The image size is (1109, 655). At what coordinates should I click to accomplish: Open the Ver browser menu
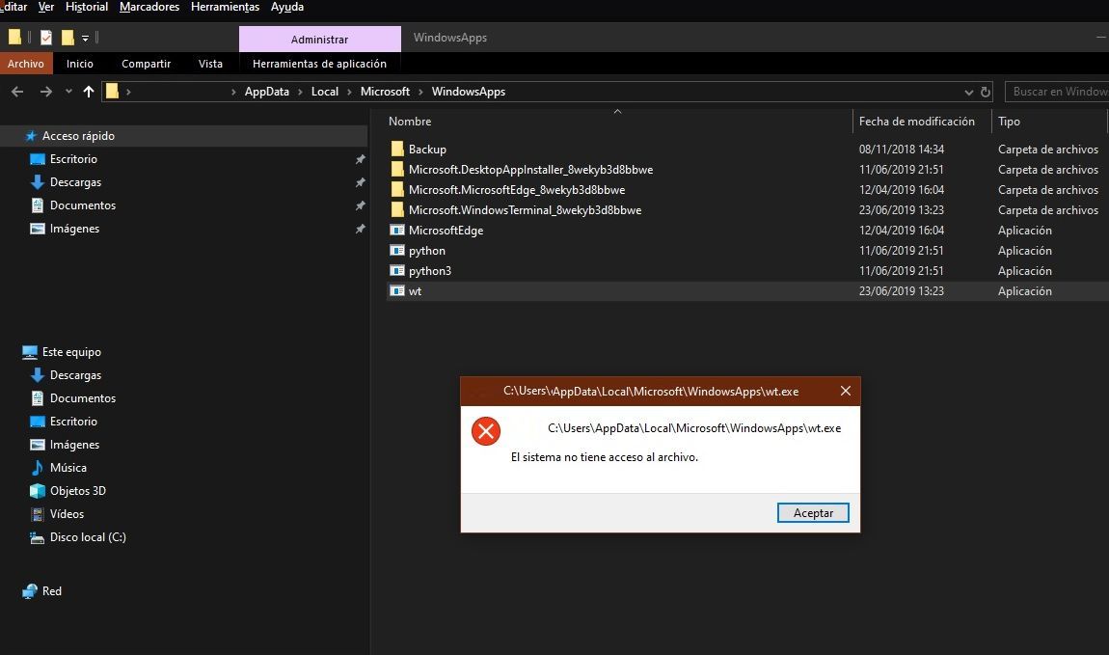(x=46, y=7)
